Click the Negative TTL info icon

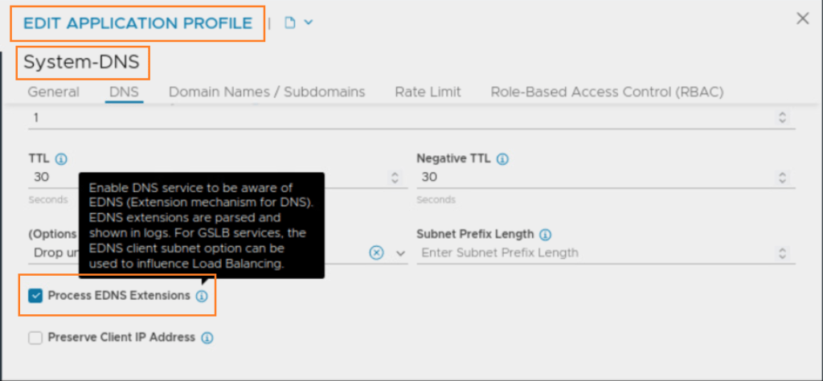tap(503, 159)
